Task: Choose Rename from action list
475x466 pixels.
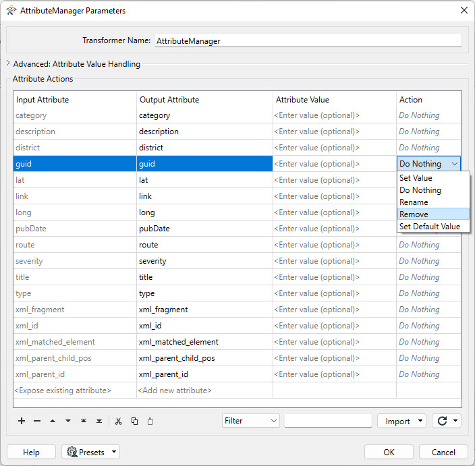Action: [x=433, y=202]
